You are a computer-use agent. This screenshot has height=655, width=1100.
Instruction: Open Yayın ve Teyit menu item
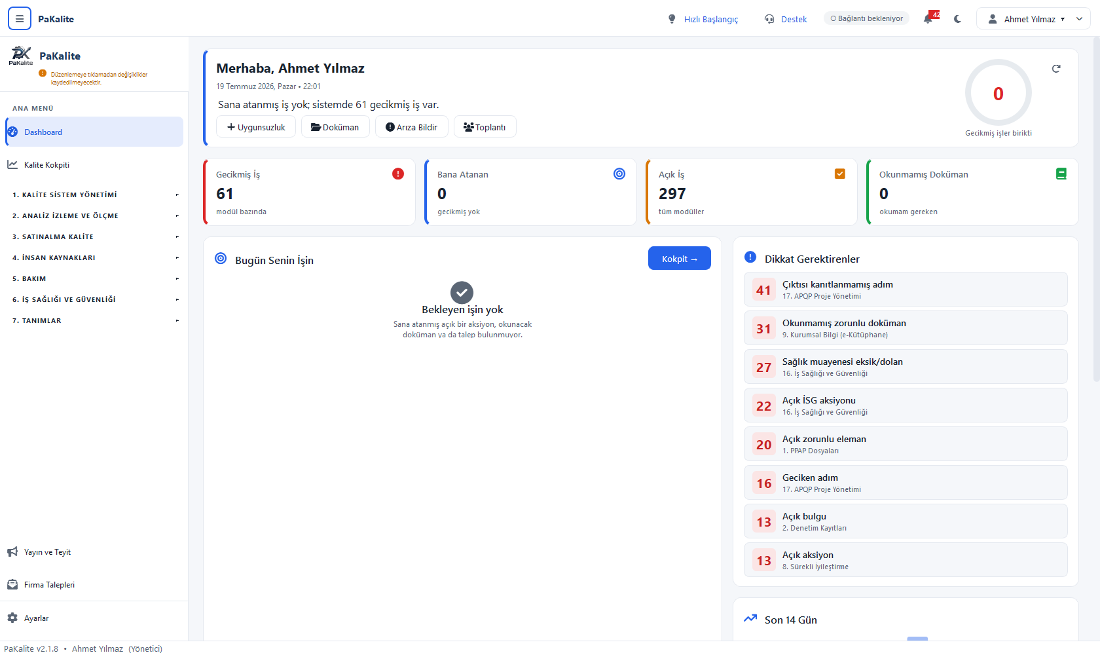coord(94,552)
